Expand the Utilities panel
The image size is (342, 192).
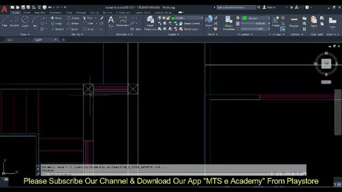297,34
